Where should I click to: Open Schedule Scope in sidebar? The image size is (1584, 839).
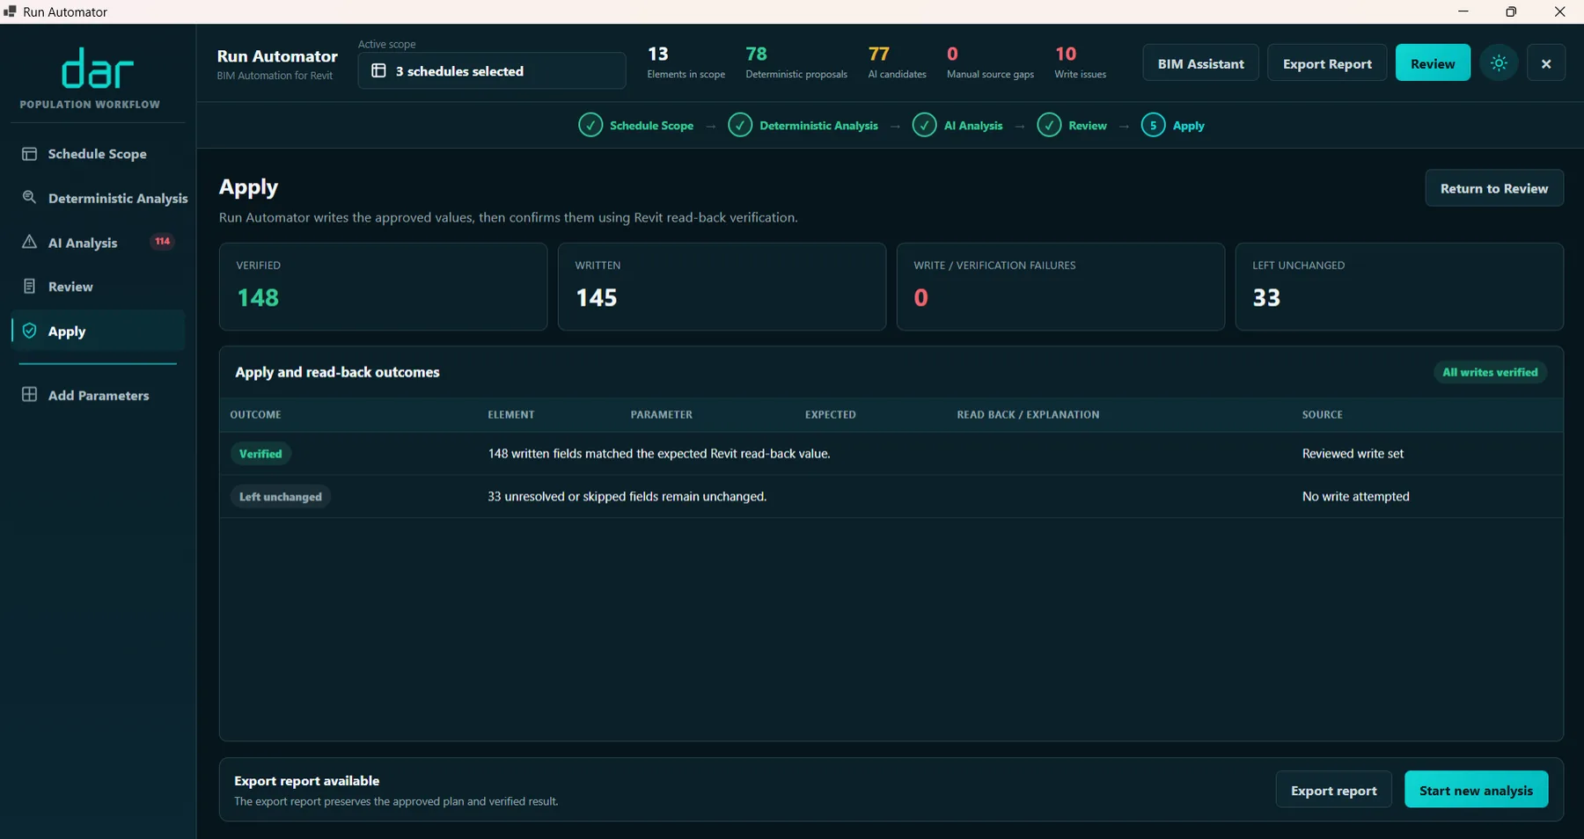[x=98, y=154]
